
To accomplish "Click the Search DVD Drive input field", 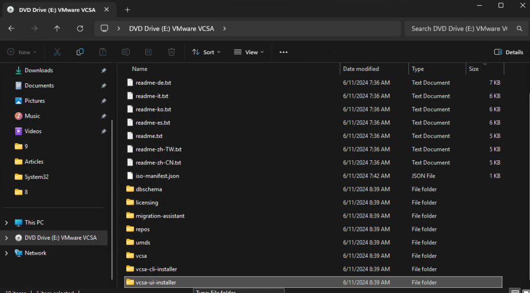I will [458, 28].
